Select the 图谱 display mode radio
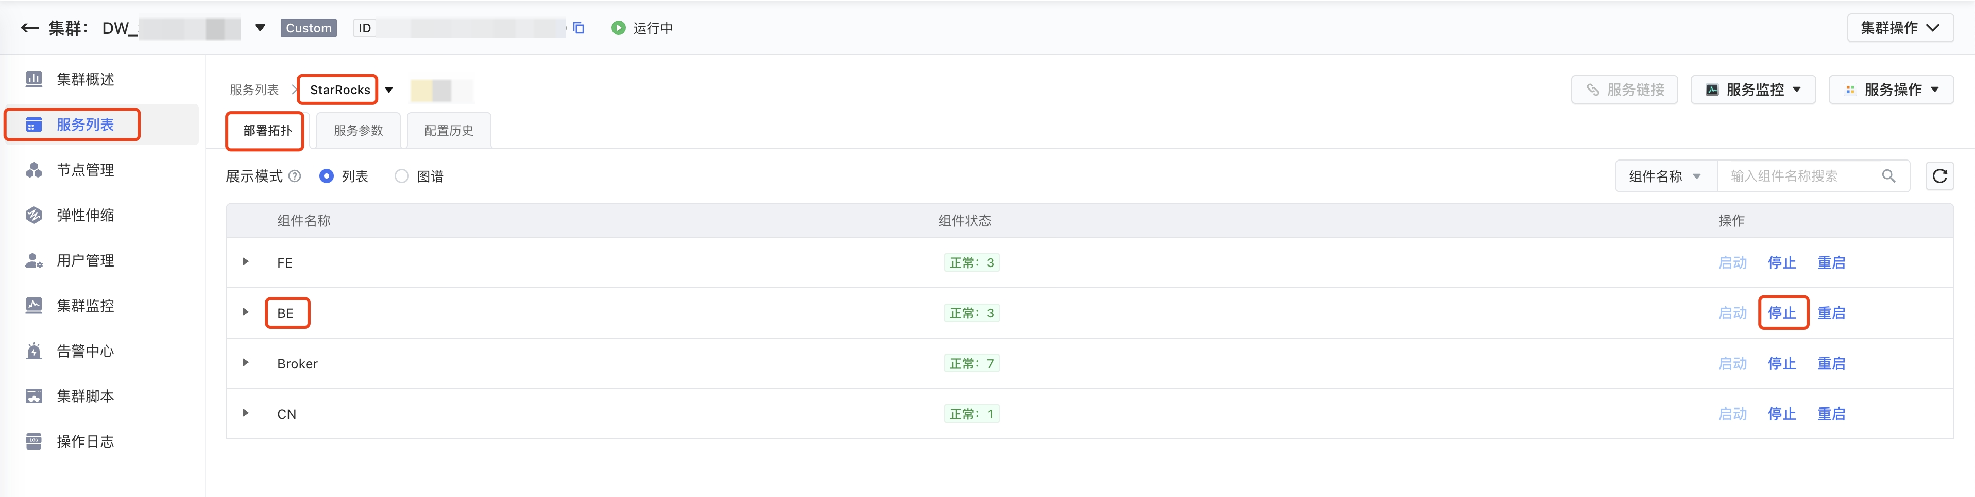 point(402,176)
